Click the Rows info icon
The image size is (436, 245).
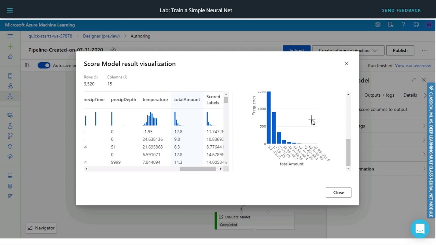(x=96, y=77)
